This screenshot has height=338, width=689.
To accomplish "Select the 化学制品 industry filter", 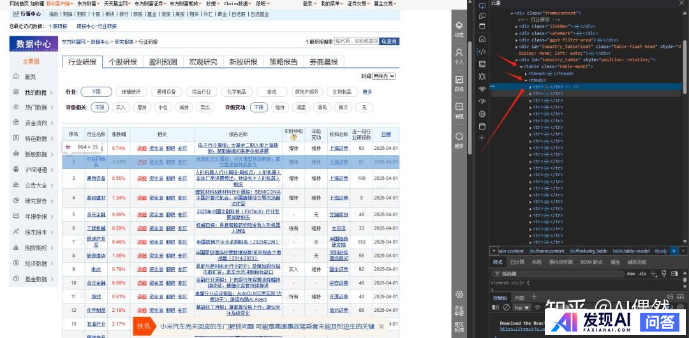I will (x=237, y=92).
